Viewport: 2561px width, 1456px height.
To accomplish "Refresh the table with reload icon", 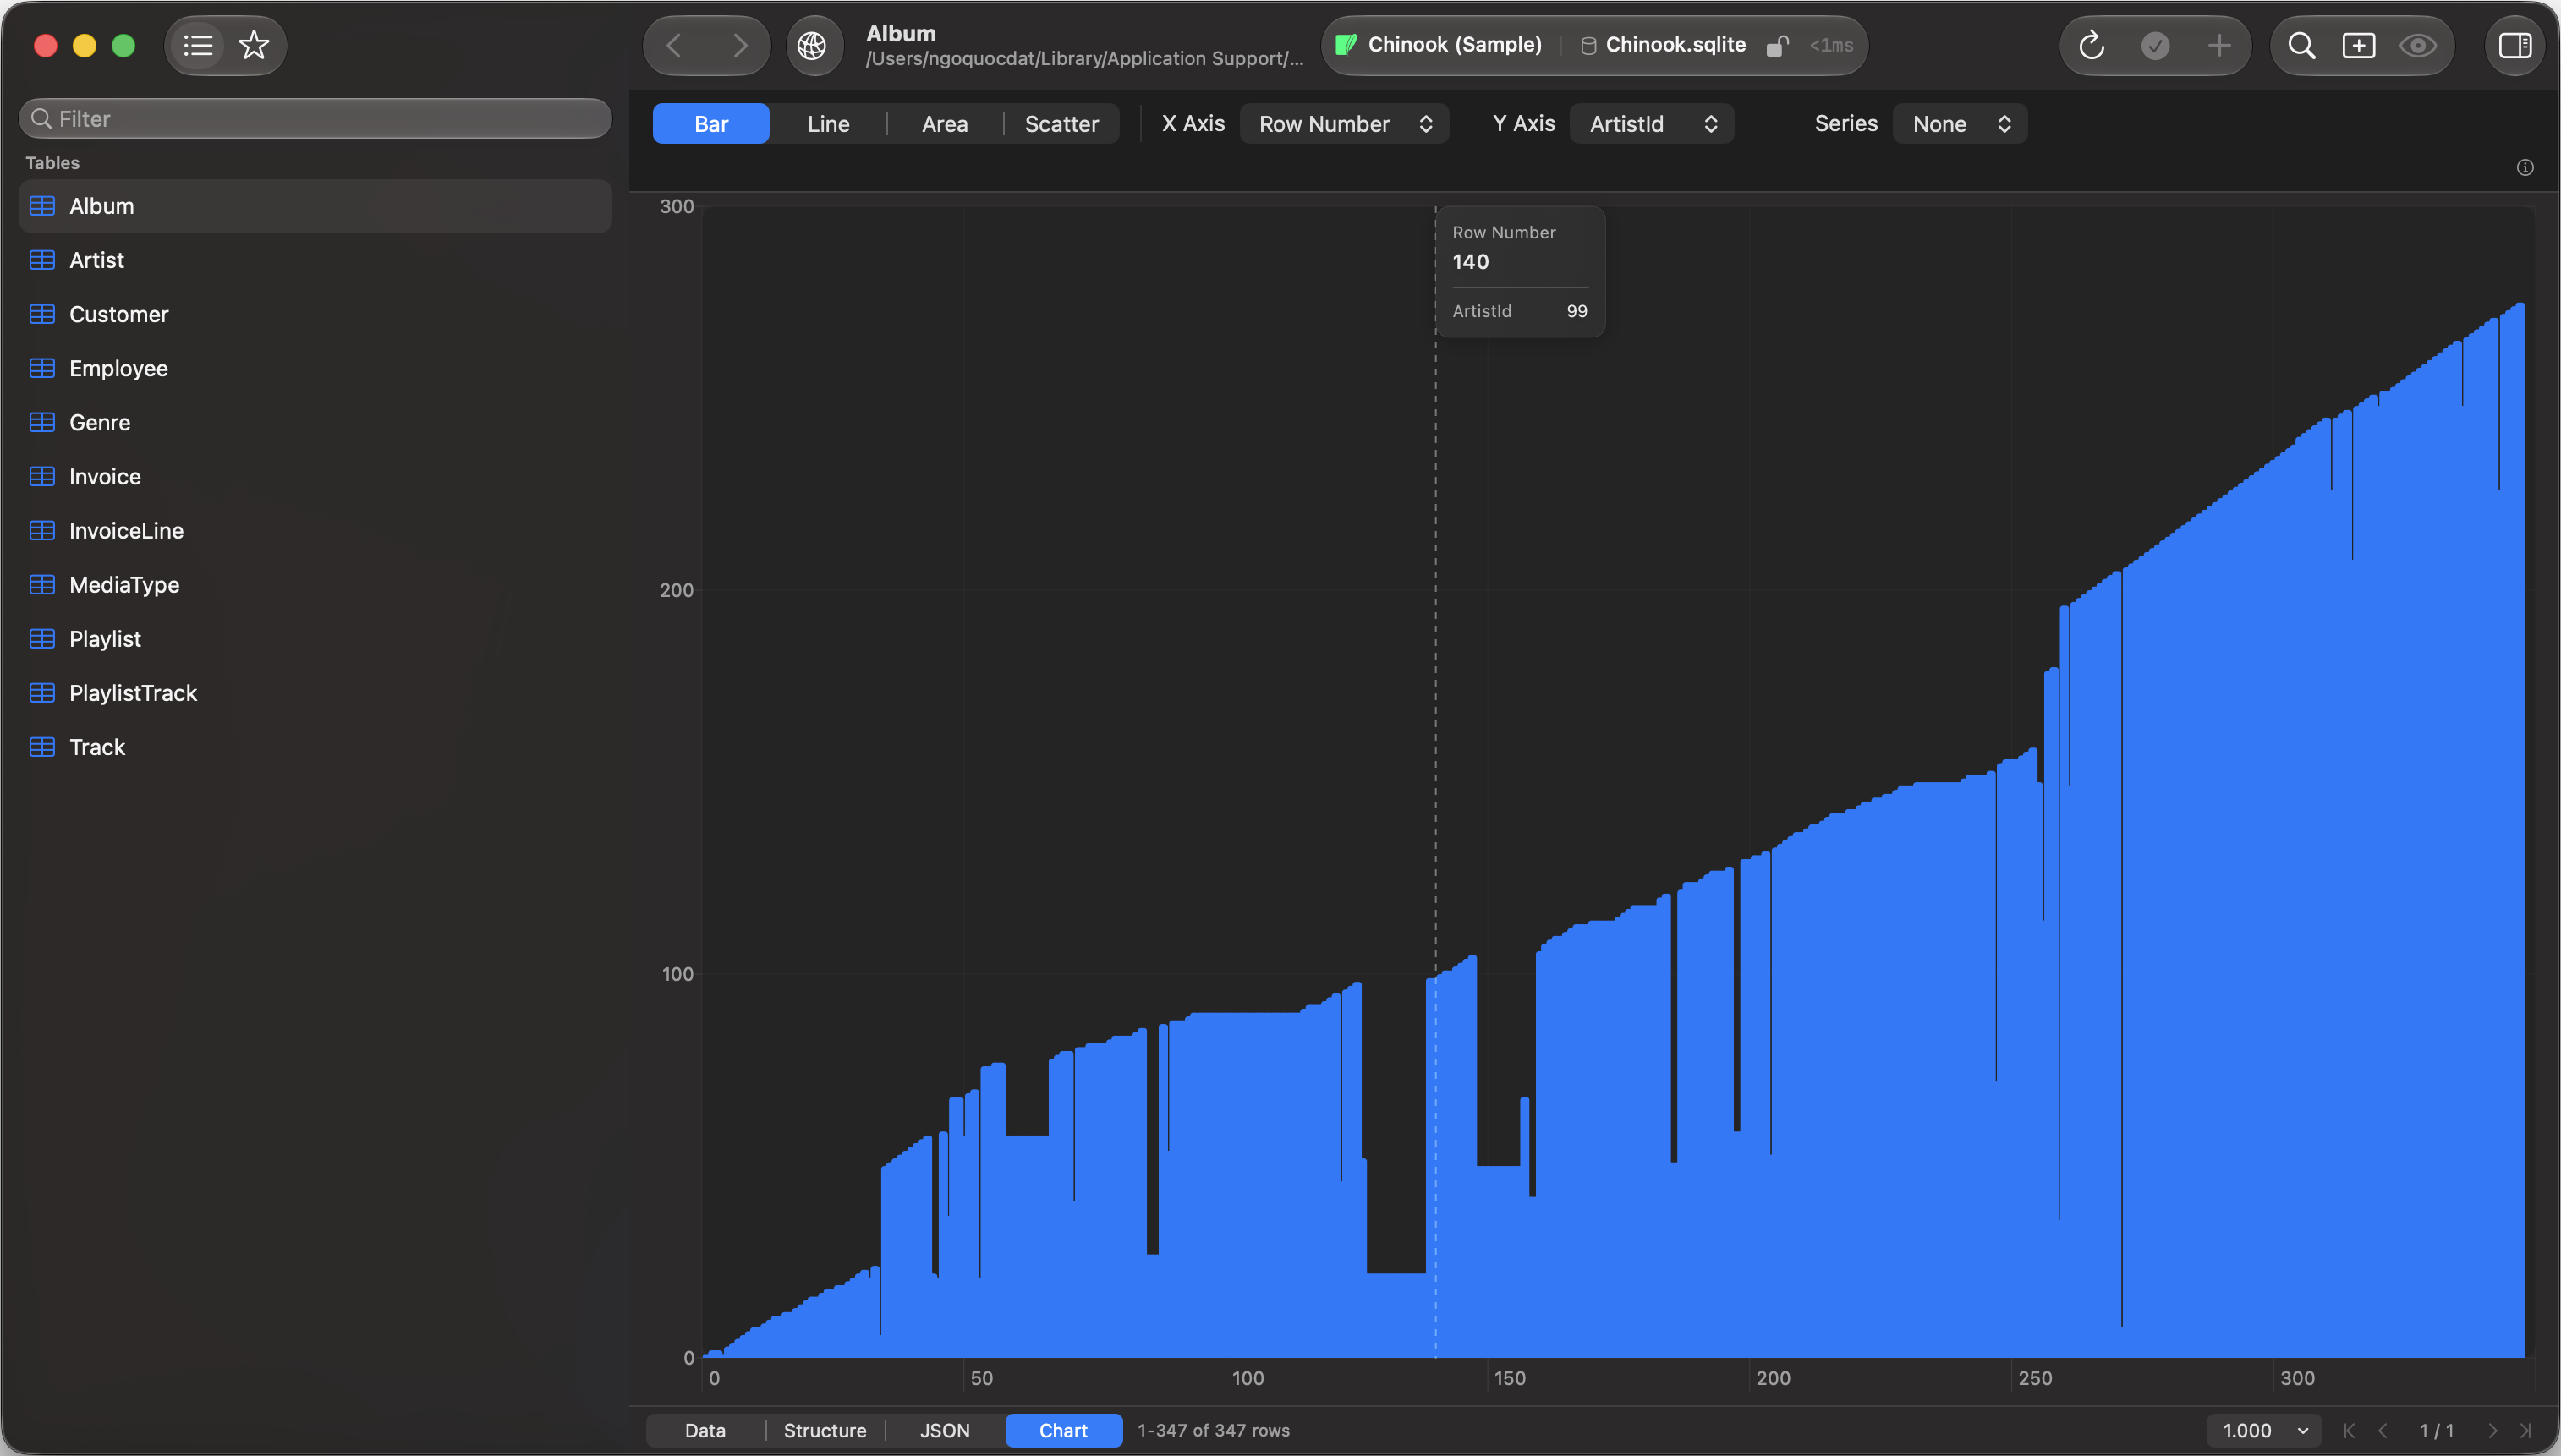I will (x=2092, y=45).
